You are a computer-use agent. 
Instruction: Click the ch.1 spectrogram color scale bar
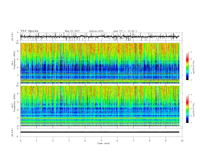coord(187,66)
